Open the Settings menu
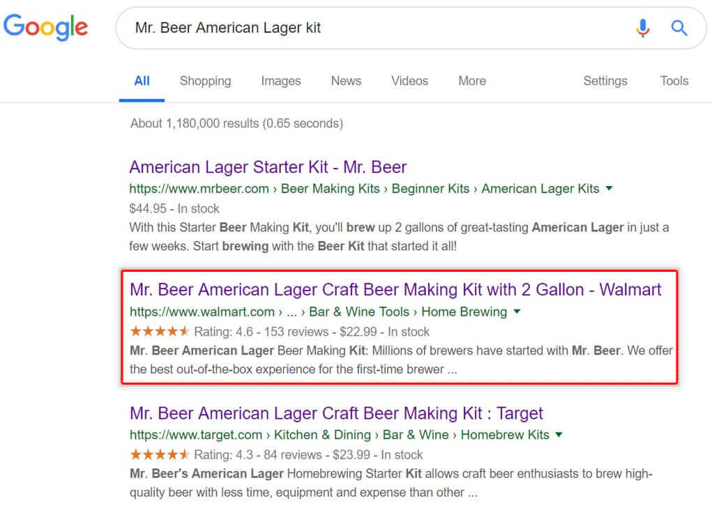 [x=605, y=81]
